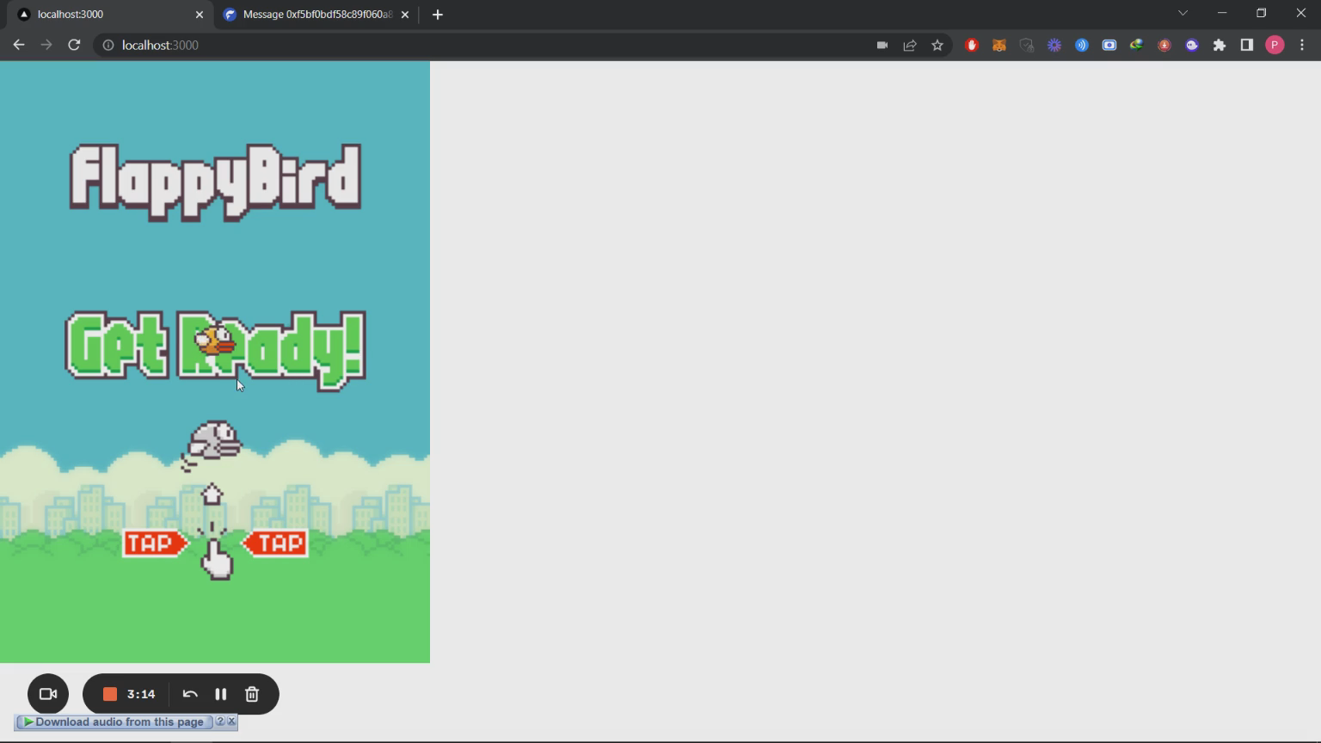Close the download audio bar
This screenshot has height=743, width=1321.
click(231, 722)
